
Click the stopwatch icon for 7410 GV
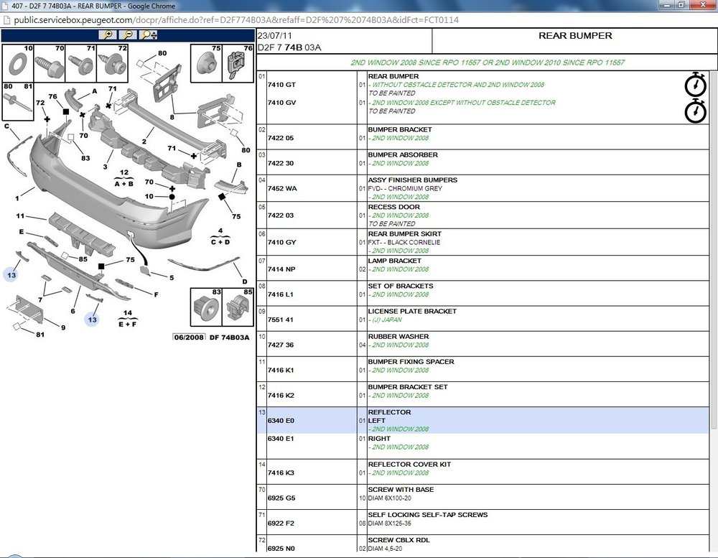point(695,111)
